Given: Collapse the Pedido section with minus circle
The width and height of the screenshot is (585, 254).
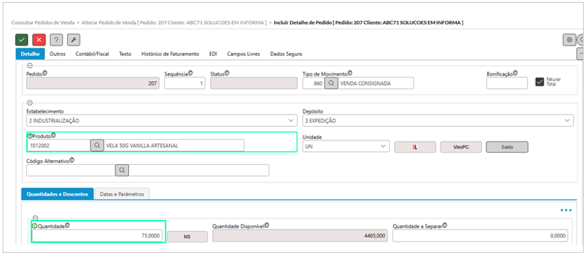Looking at the screenshot, I should (30, 66).
